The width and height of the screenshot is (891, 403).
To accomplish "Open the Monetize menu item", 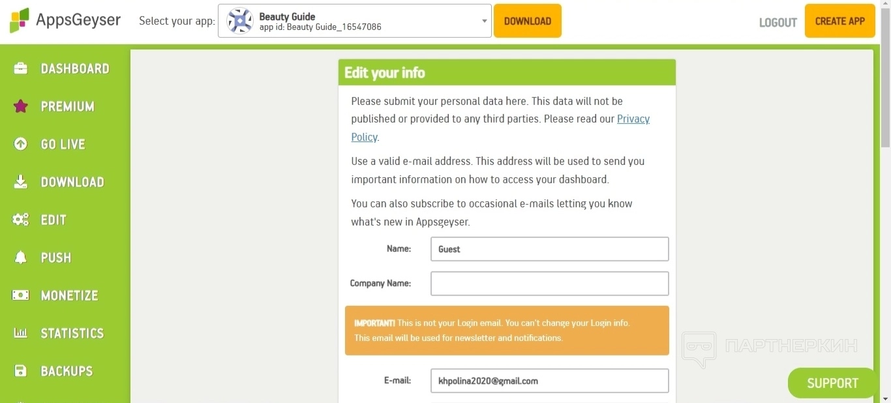I will coord(69,295).
